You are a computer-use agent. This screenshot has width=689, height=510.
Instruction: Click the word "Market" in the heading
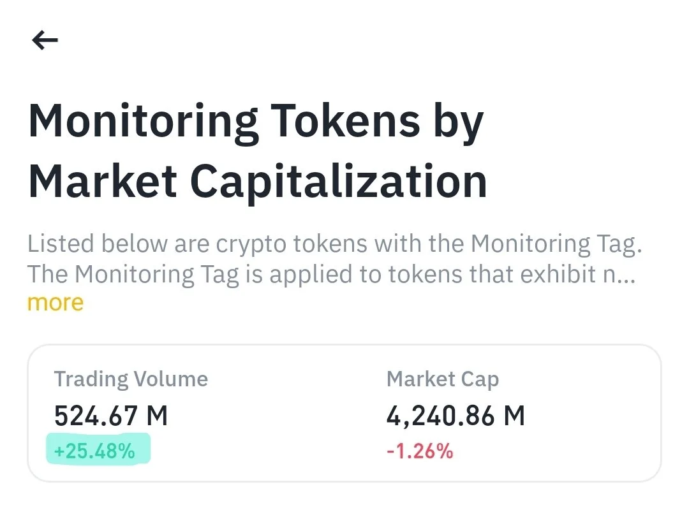(103, 180)
